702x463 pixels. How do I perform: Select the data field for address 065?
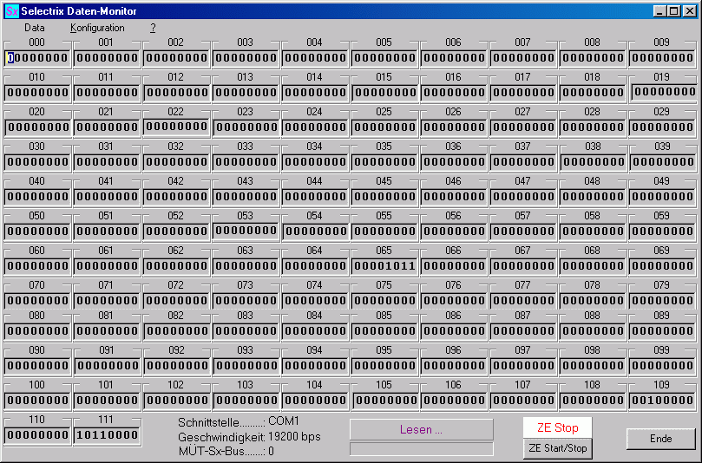point(384,265)
